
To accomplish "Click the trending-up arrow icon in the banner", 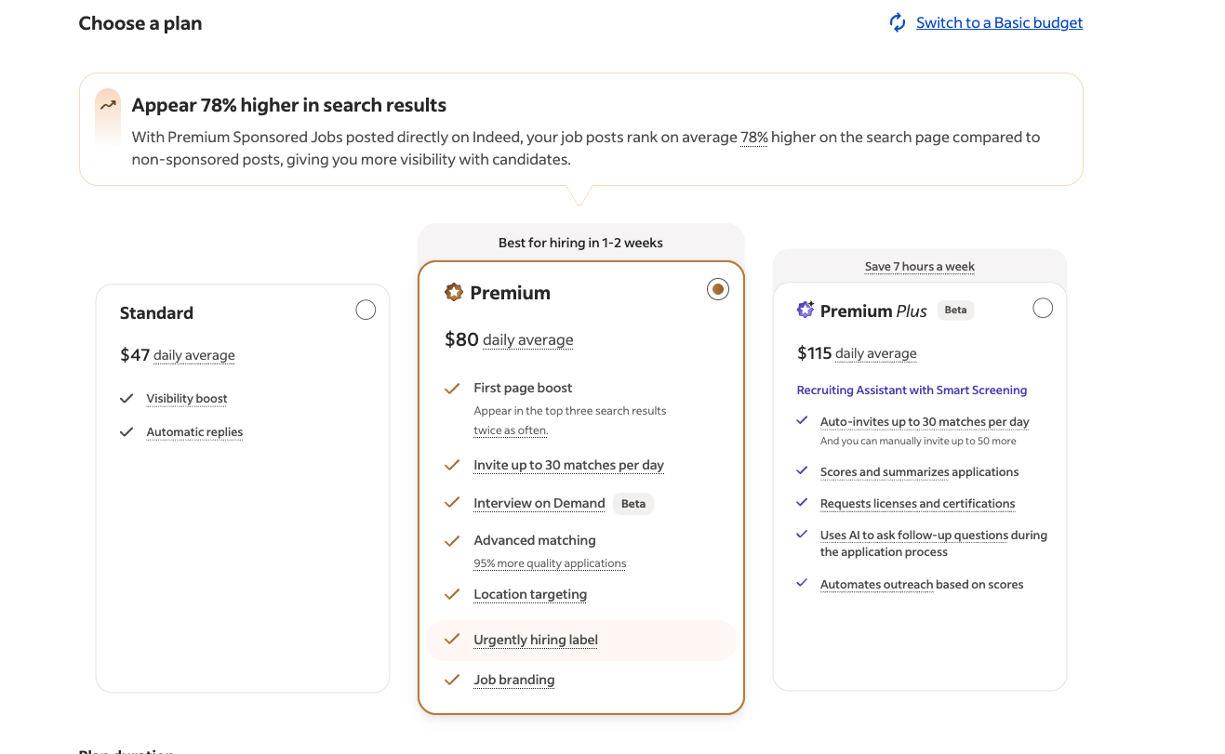I will point(108,105).
